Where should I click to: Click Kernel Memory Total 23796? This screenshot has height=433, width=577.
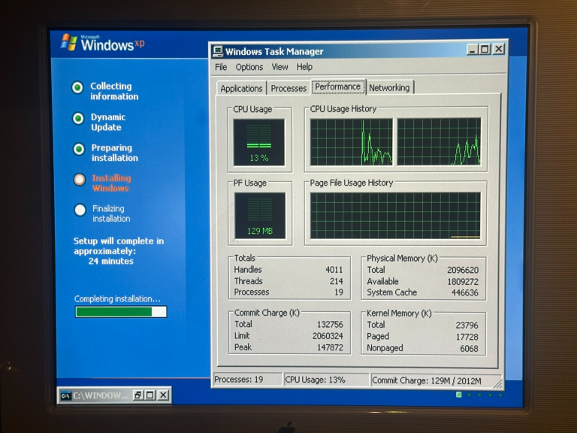pos(467,326)
